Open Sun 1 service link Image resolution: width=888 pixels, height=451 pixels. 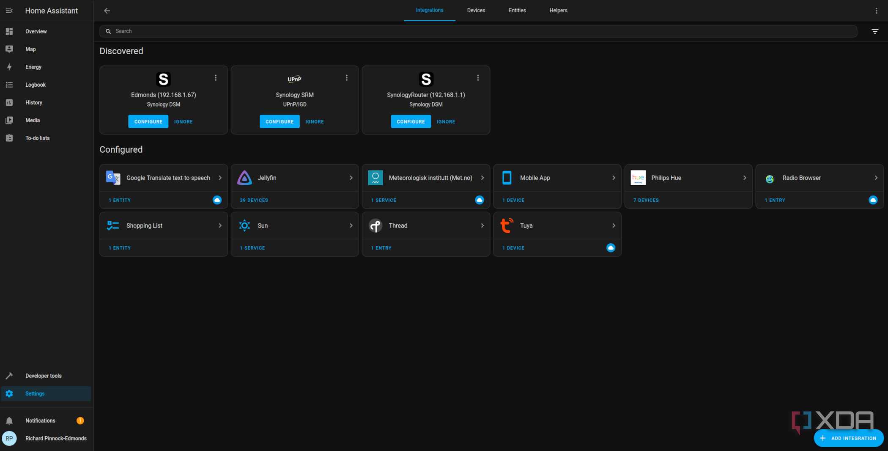pos(252,248)
